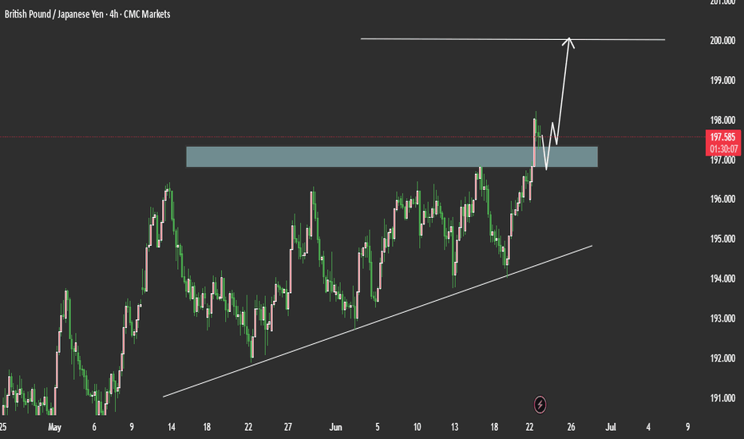Click the 191.000 price axis label
Screen dimensions: 744x439
[x=722, y=398]
